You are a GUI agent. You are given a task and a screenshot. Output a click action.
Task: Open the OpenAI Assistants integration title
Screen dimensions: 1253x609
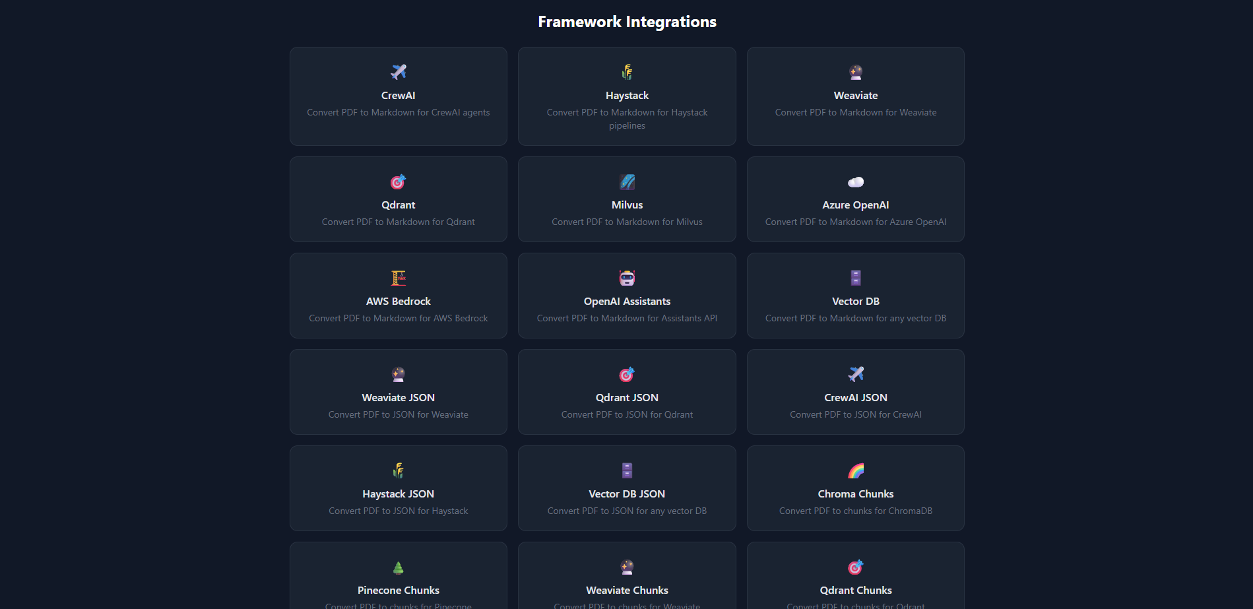click(627, 302)
